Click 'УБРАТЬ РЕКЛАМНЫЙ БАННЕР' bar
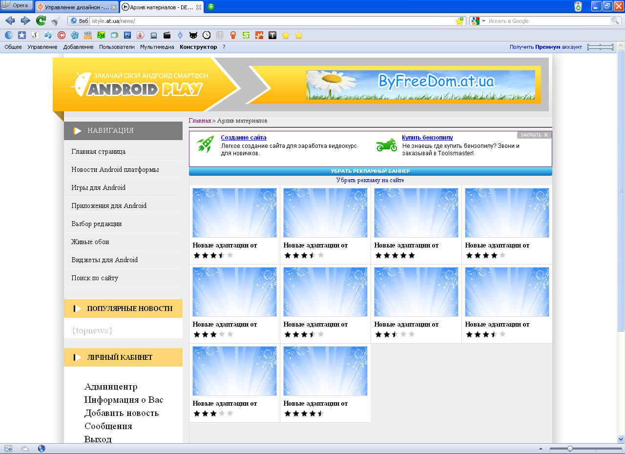Screen dimensions: 625x454 [370, 171]
